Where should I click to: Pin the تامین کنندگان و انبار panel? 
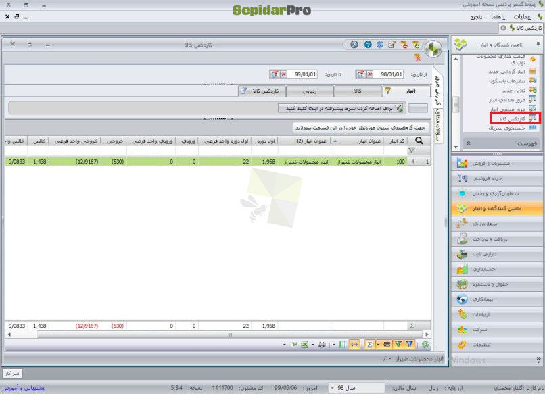pos(538,44)
